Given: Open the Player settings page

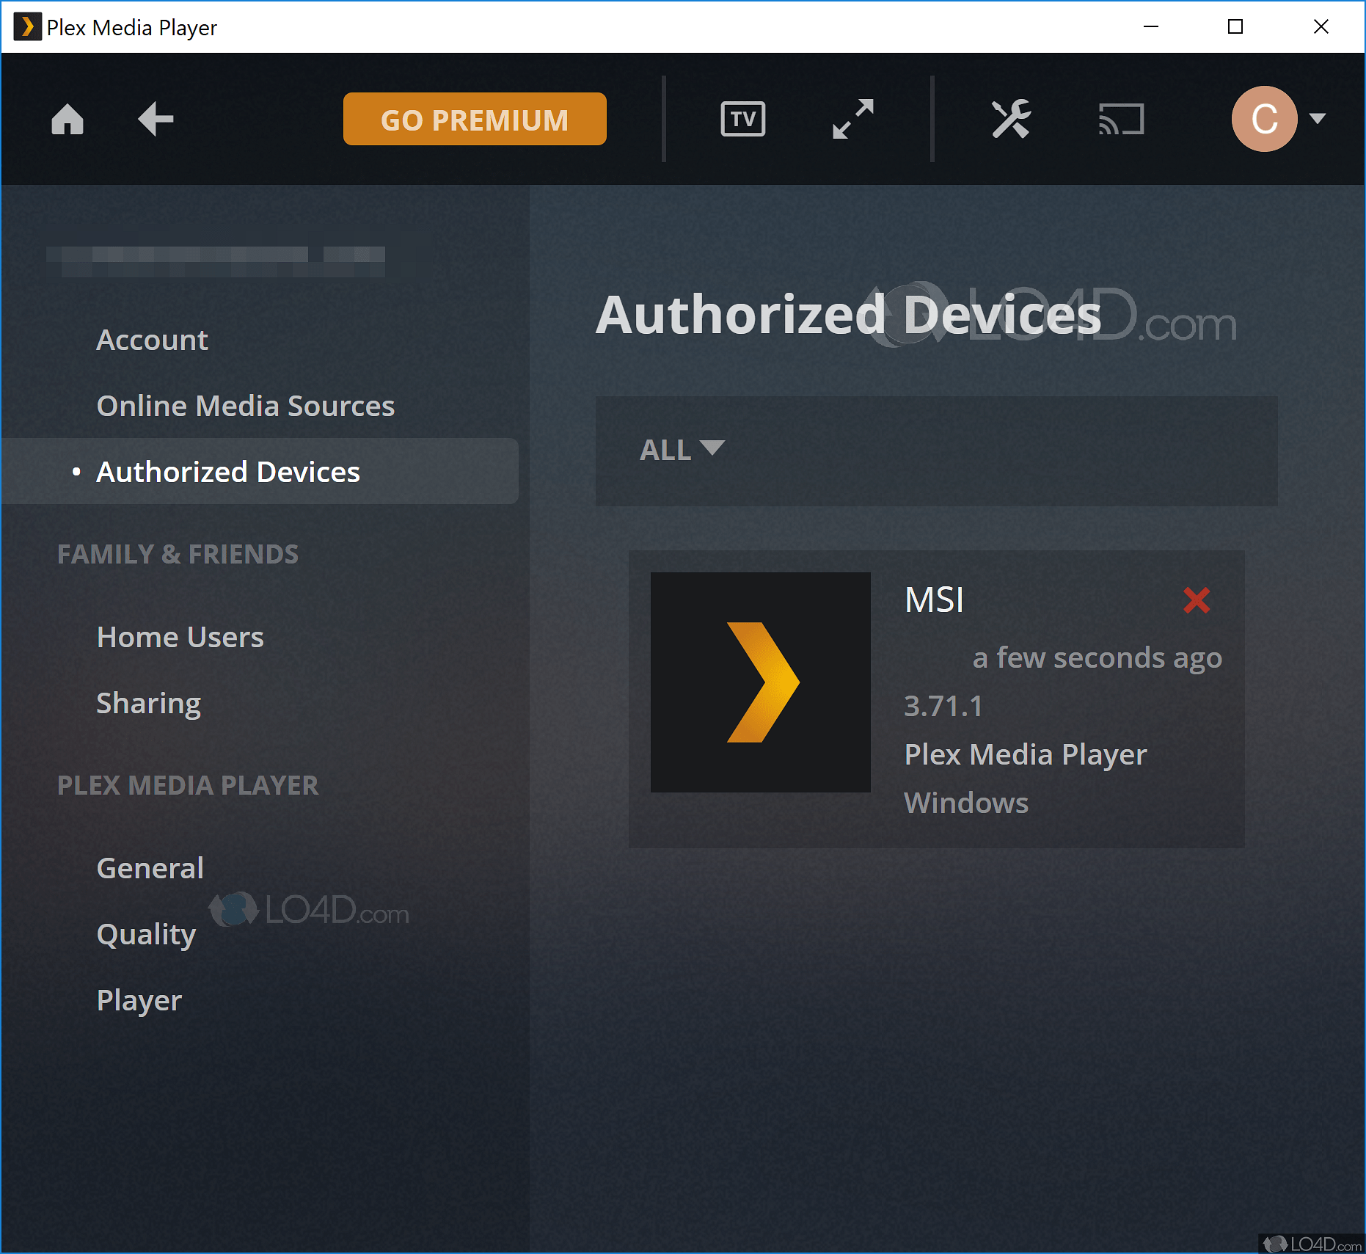Looking at the screenshot, I should click(x=139, y=1000).
